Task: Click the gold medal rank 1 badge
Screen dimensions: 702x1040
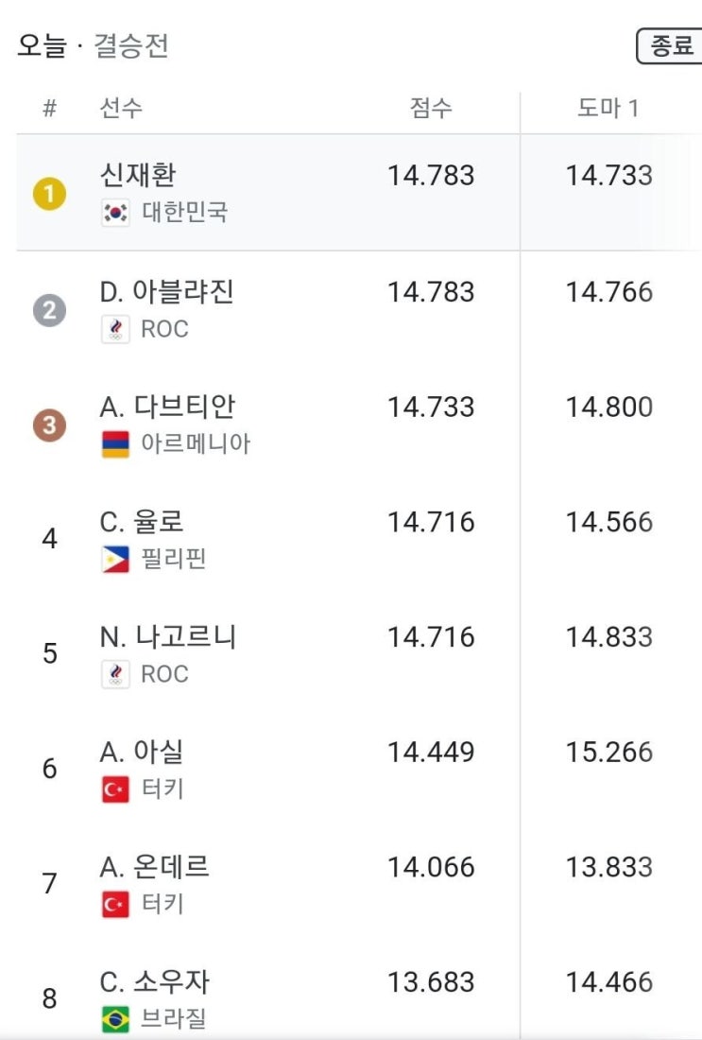Action: 50,195
